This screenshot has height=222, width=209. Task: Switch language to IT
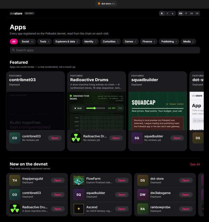186,13
